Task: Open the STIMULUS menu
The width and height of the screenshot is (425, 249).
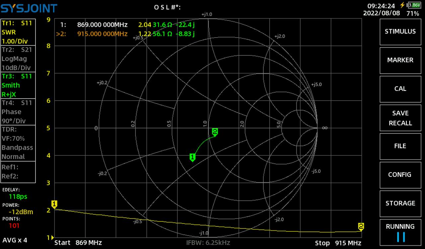Action: (400, 32)
